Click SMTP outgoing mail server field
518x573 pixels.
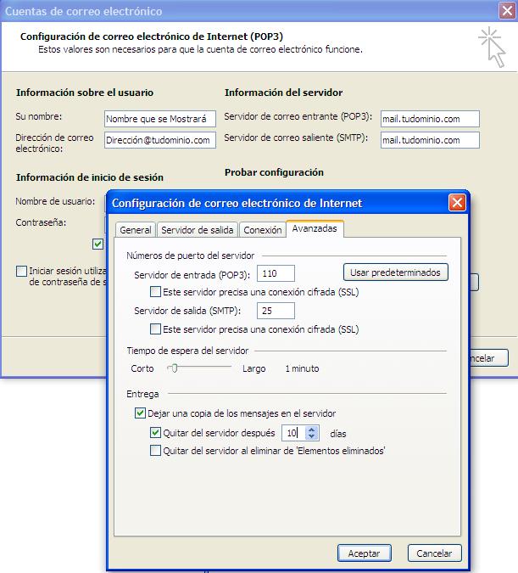click(430, 140)
